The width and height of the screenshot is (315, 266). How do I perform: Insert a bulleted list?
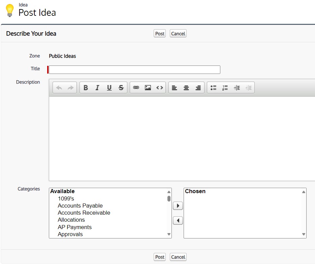[213, 88]
